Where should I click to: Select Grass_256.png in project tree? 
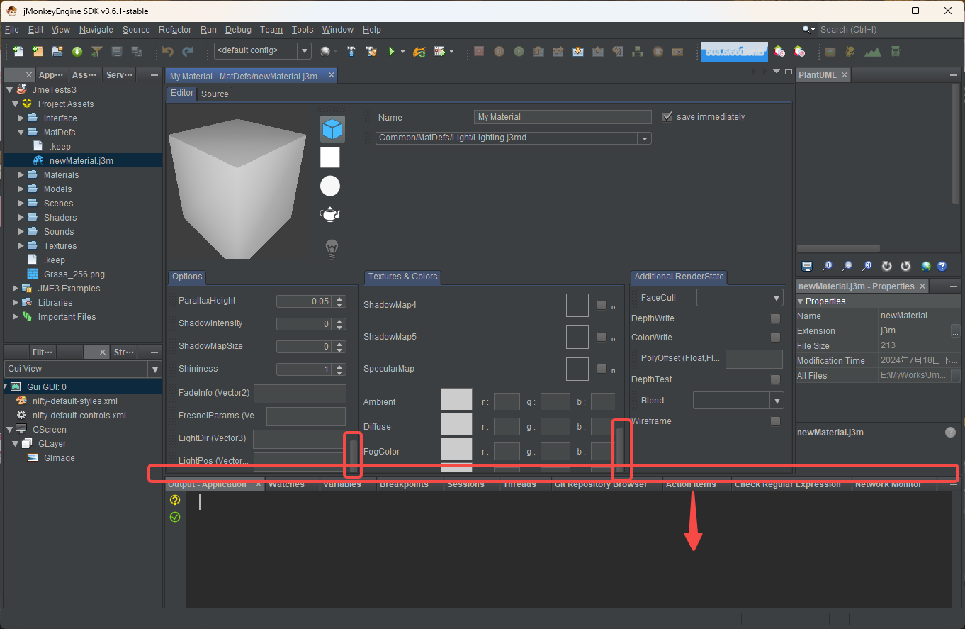tap(74, 274)
